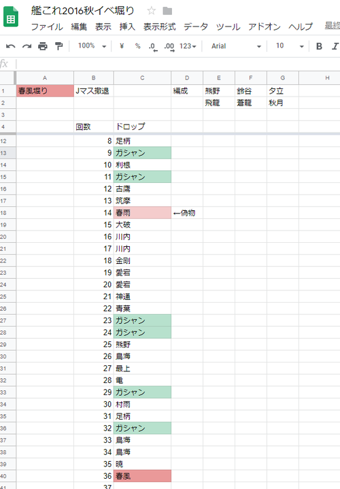Select green ガシャン cell in row 13
The height and width of the screenshot is (489, 340).
(142, 153)
